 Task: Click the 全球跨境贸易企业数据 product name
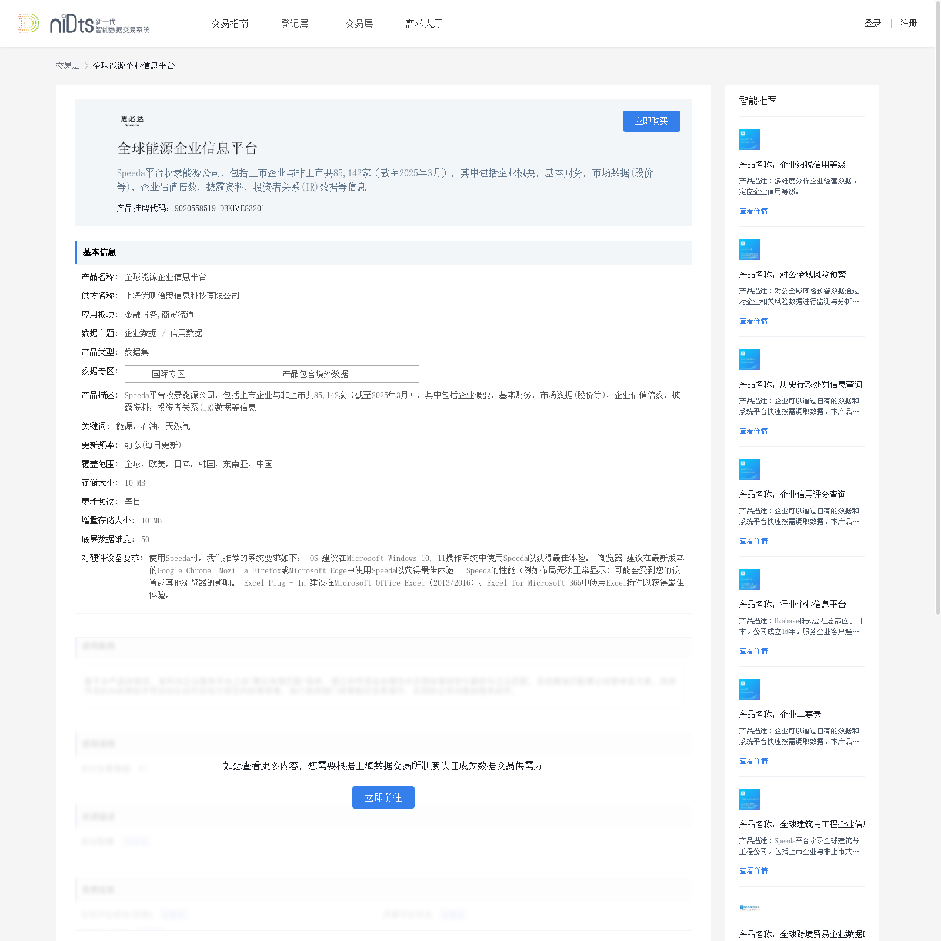[802, 935]
